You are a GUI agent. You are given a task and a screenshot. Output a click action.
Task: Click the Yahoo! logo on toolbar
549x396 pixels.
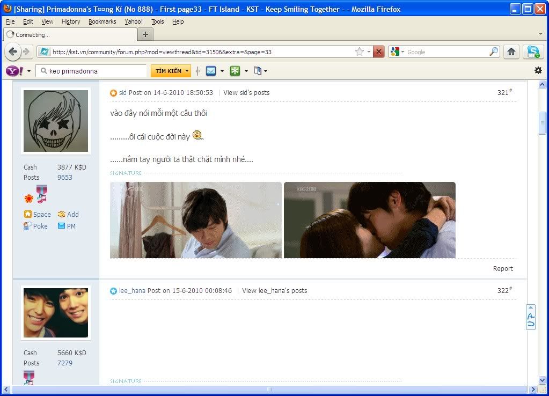coord(14,71)
